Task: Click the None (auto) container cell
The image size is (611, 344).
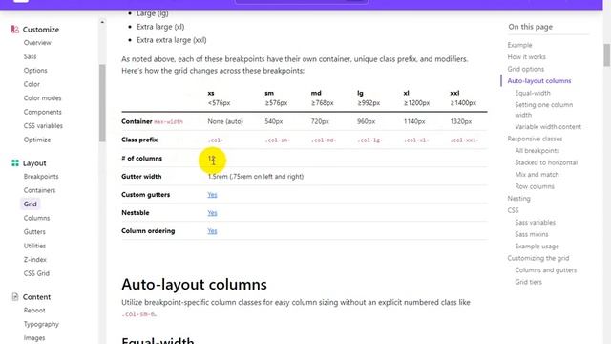Action: pos(225,121)
